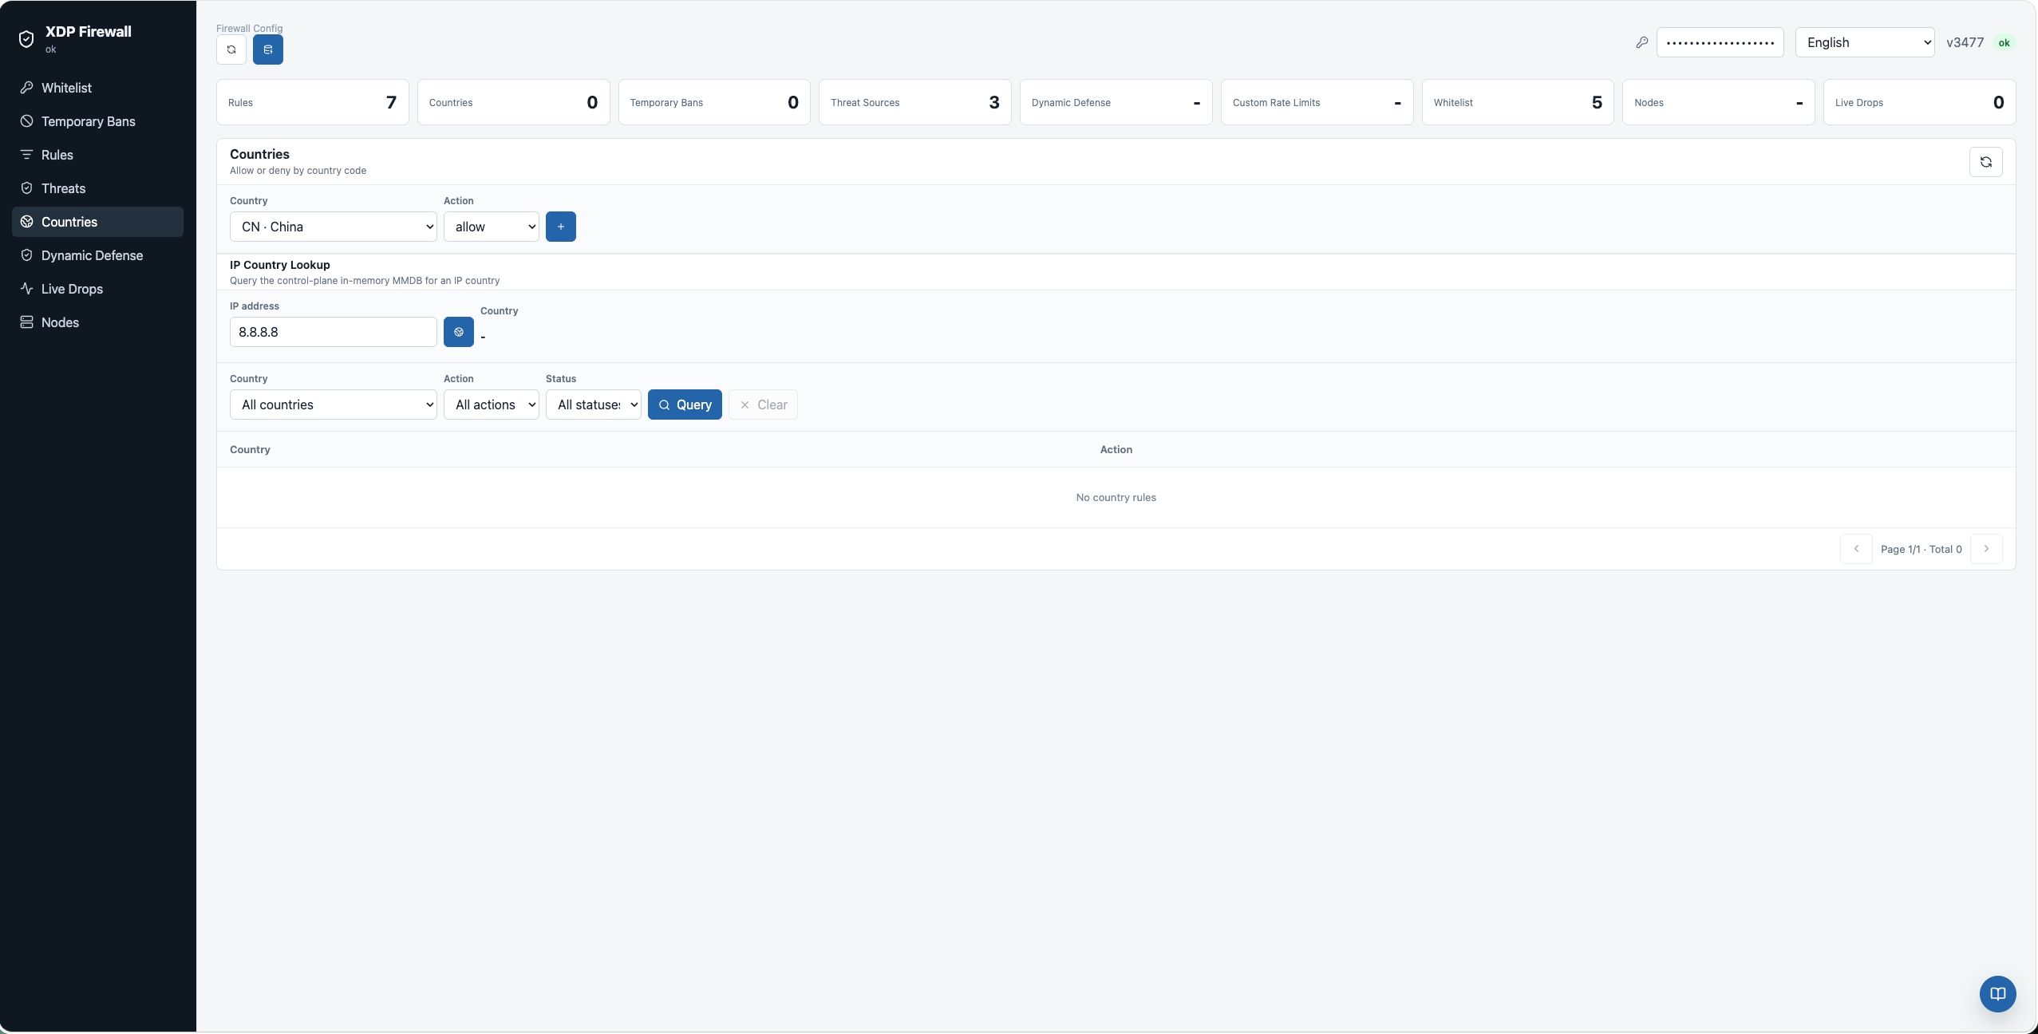This screenshot has width=2038, height=1034.
Task: Click the 'IP Country Lookup' heading
Action: [280, 265]
